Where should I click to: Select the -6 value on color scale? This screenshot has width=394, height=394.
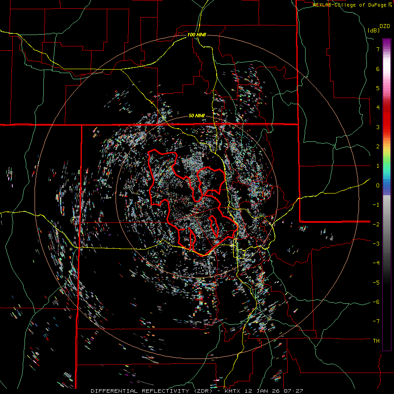click(376, 302)
